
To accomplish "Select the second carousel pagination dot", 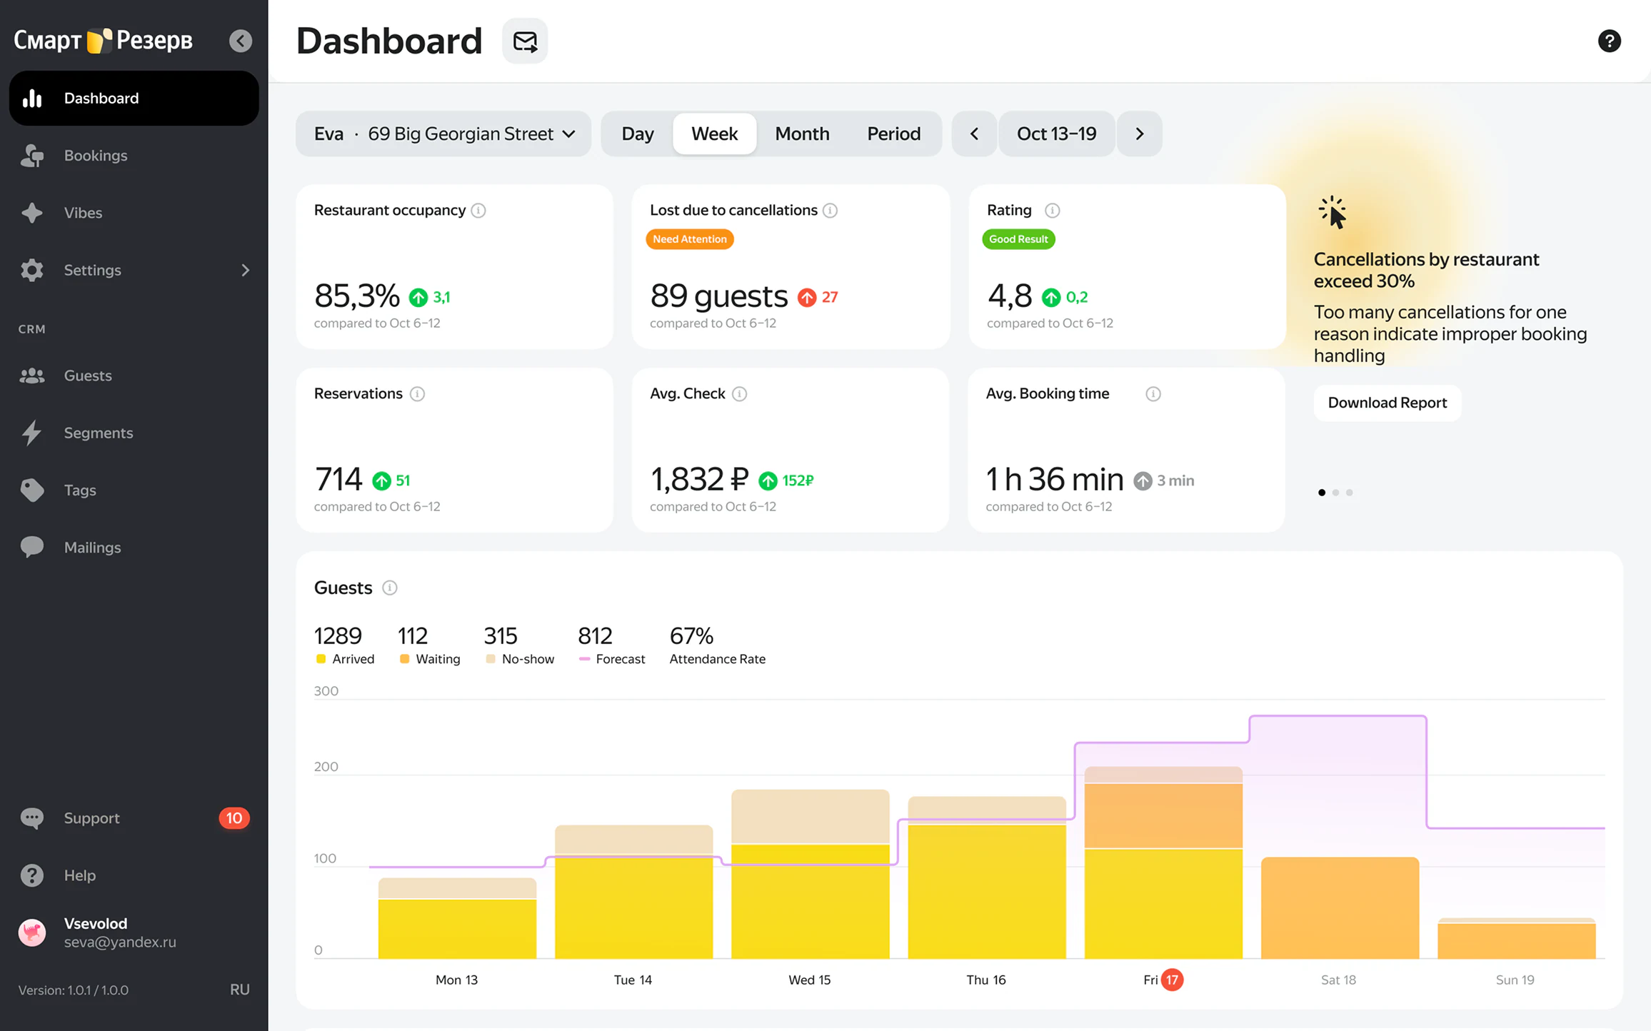I will [1335, 493].
